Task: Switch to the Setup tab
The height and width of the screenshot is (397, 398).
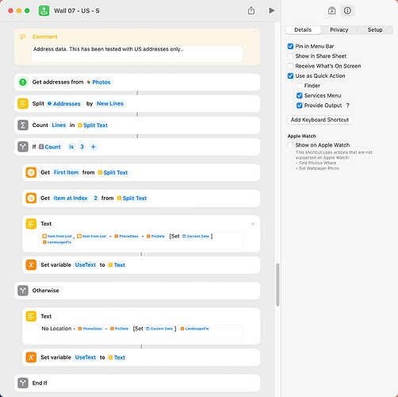Action: pos(375,30)
